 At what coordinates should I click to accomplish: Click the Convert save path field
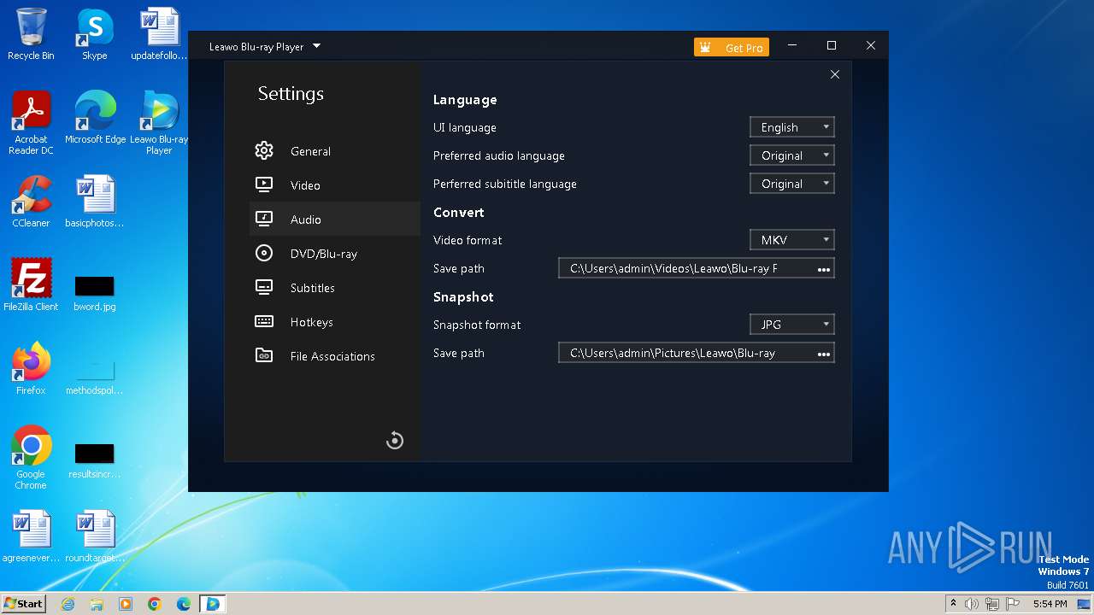click(x=697, y=268)
